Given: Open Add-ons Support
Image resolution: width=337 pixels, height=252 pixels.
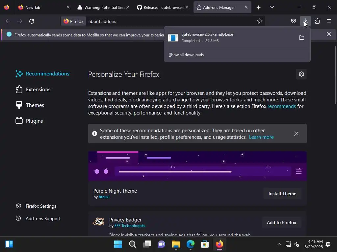Looking at the screenshot, I should [x=38, y=219].
